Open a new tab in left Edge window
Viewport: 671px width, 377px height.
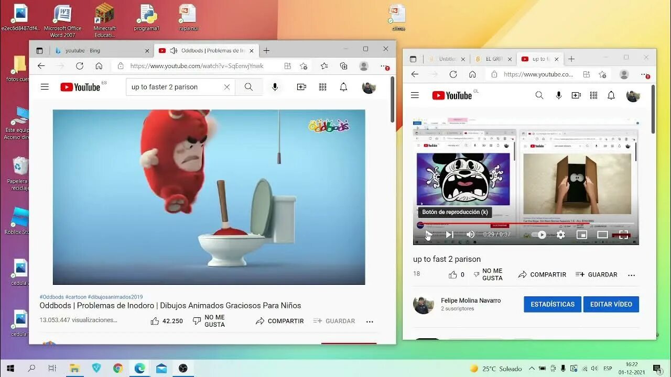point(266,50)
